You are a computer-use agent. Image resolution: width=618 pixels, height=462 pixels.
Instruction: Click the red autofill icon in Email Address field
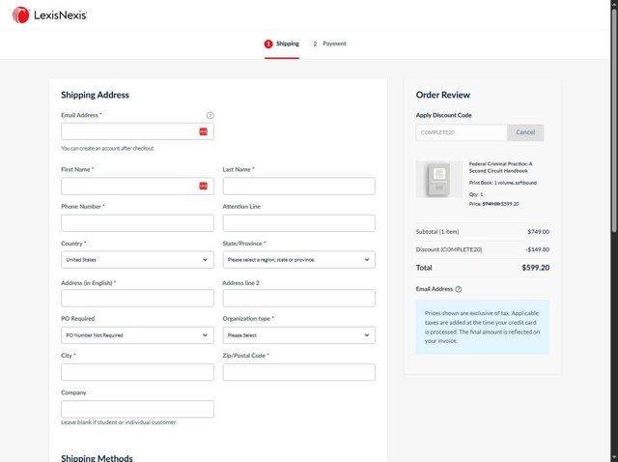point(204,131)
